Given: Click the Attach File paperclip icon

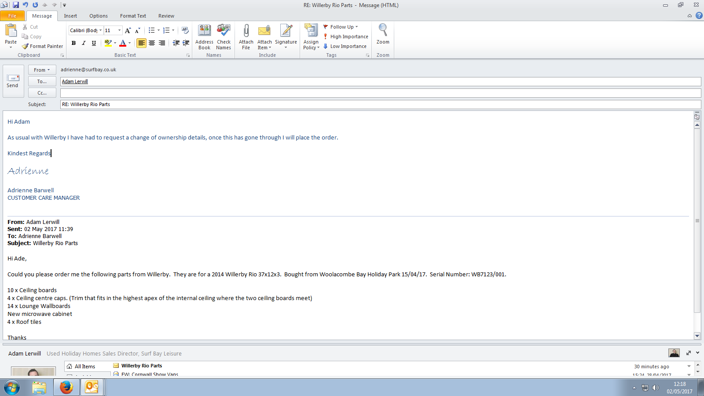Looking at the screenshot, I should 246,32.
